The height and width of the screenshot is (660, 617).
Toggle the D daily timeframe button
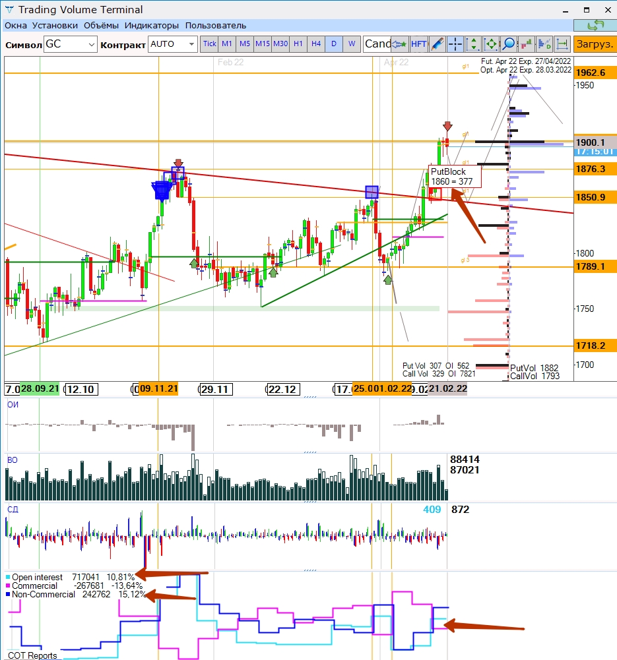(334, 44)
